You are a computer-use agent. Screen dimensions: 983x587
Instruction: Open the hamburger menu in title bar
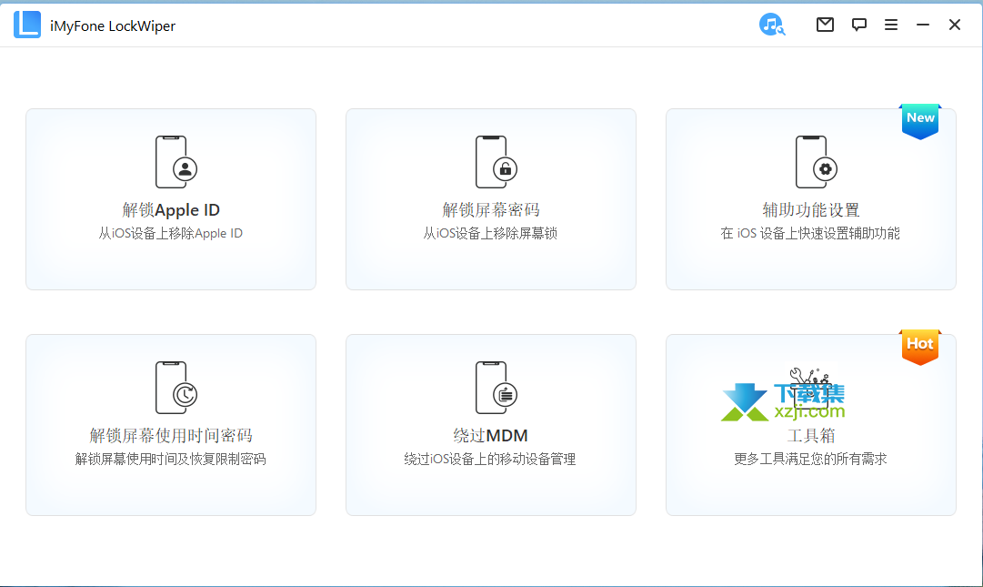(891, 25)
